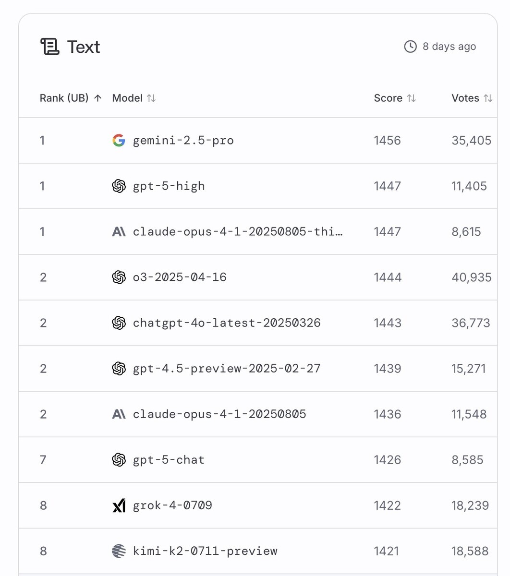
Task: Click the OpenAI logo beside gpt-5-chat
Action: point(119,460)
